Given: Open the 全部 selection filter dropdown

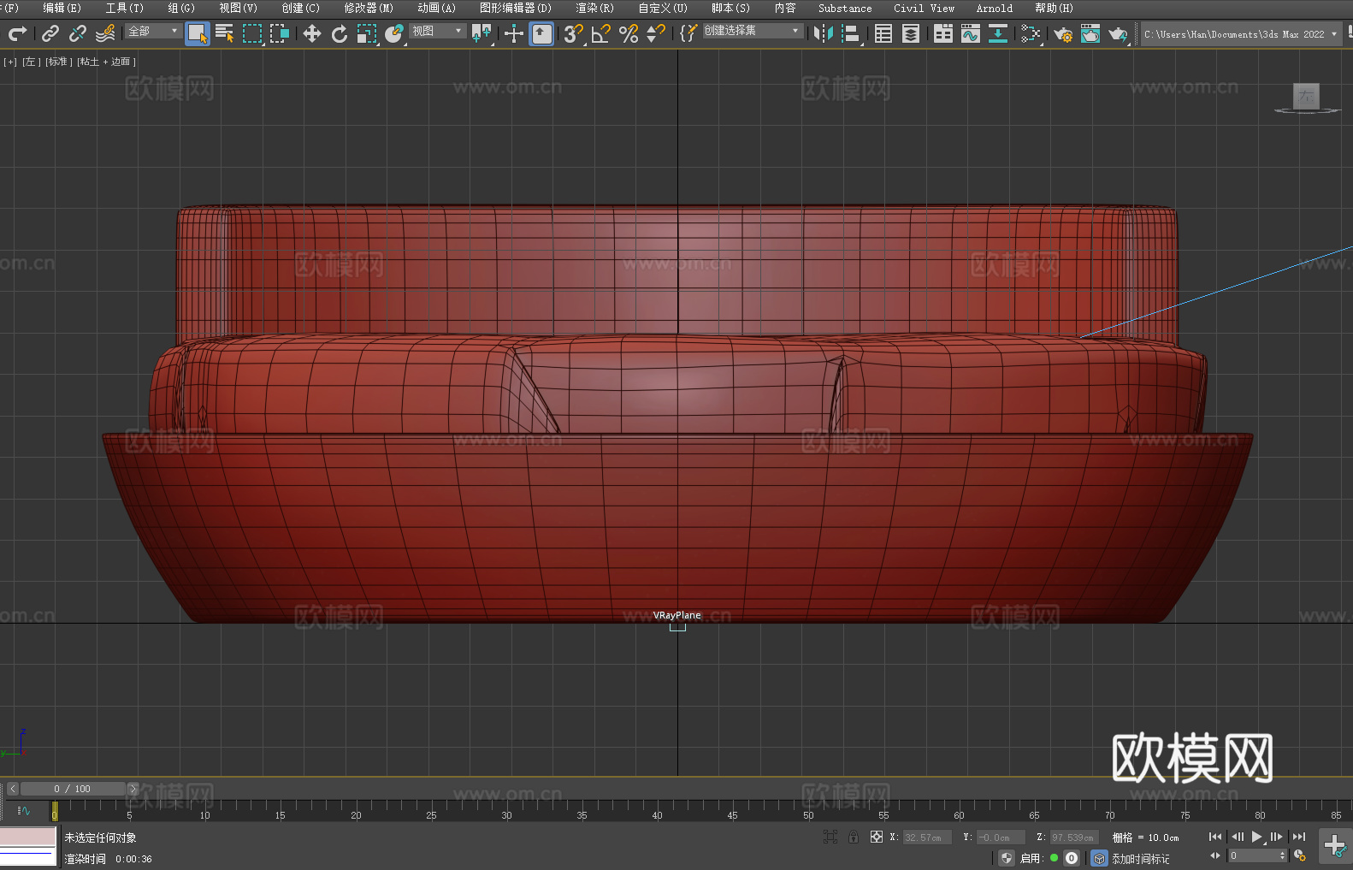Looking at the screenshot, I should pyautogui.click(x=153, y=31).
